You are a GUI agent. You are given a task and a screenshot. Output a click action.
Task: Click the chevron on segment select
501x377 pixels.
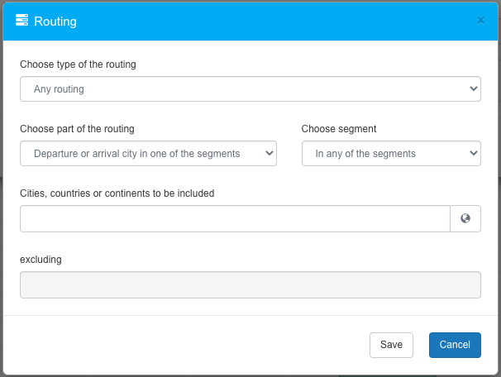tap(473, 153)
